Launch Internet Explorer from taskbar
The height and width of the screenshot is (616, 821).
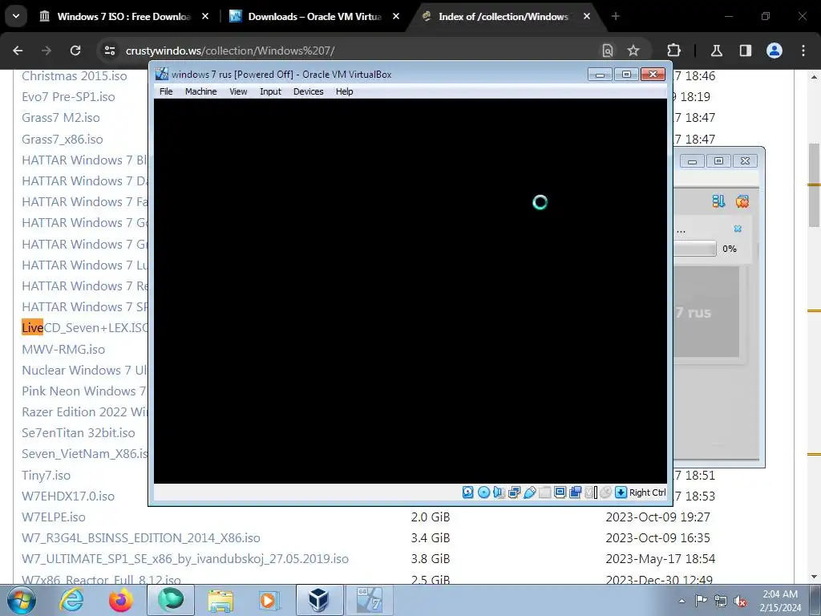pos(71,600)
